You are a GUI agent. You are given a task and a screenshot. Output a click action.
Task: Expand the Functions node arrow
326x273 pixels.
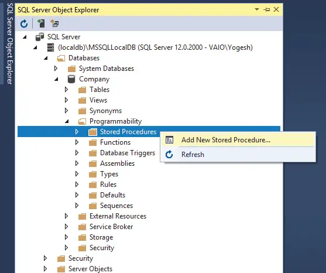coord(77,142)
